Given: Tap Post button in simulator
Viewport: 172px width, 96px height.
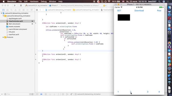Looking at the screenshot, I should tap(159, 11).
